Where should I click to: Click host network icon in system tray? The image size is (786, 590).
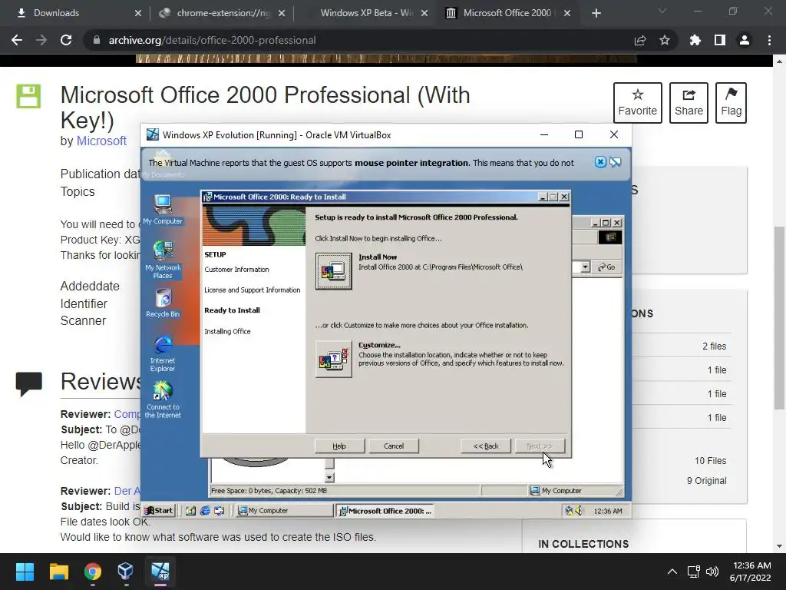pos(694,572)
